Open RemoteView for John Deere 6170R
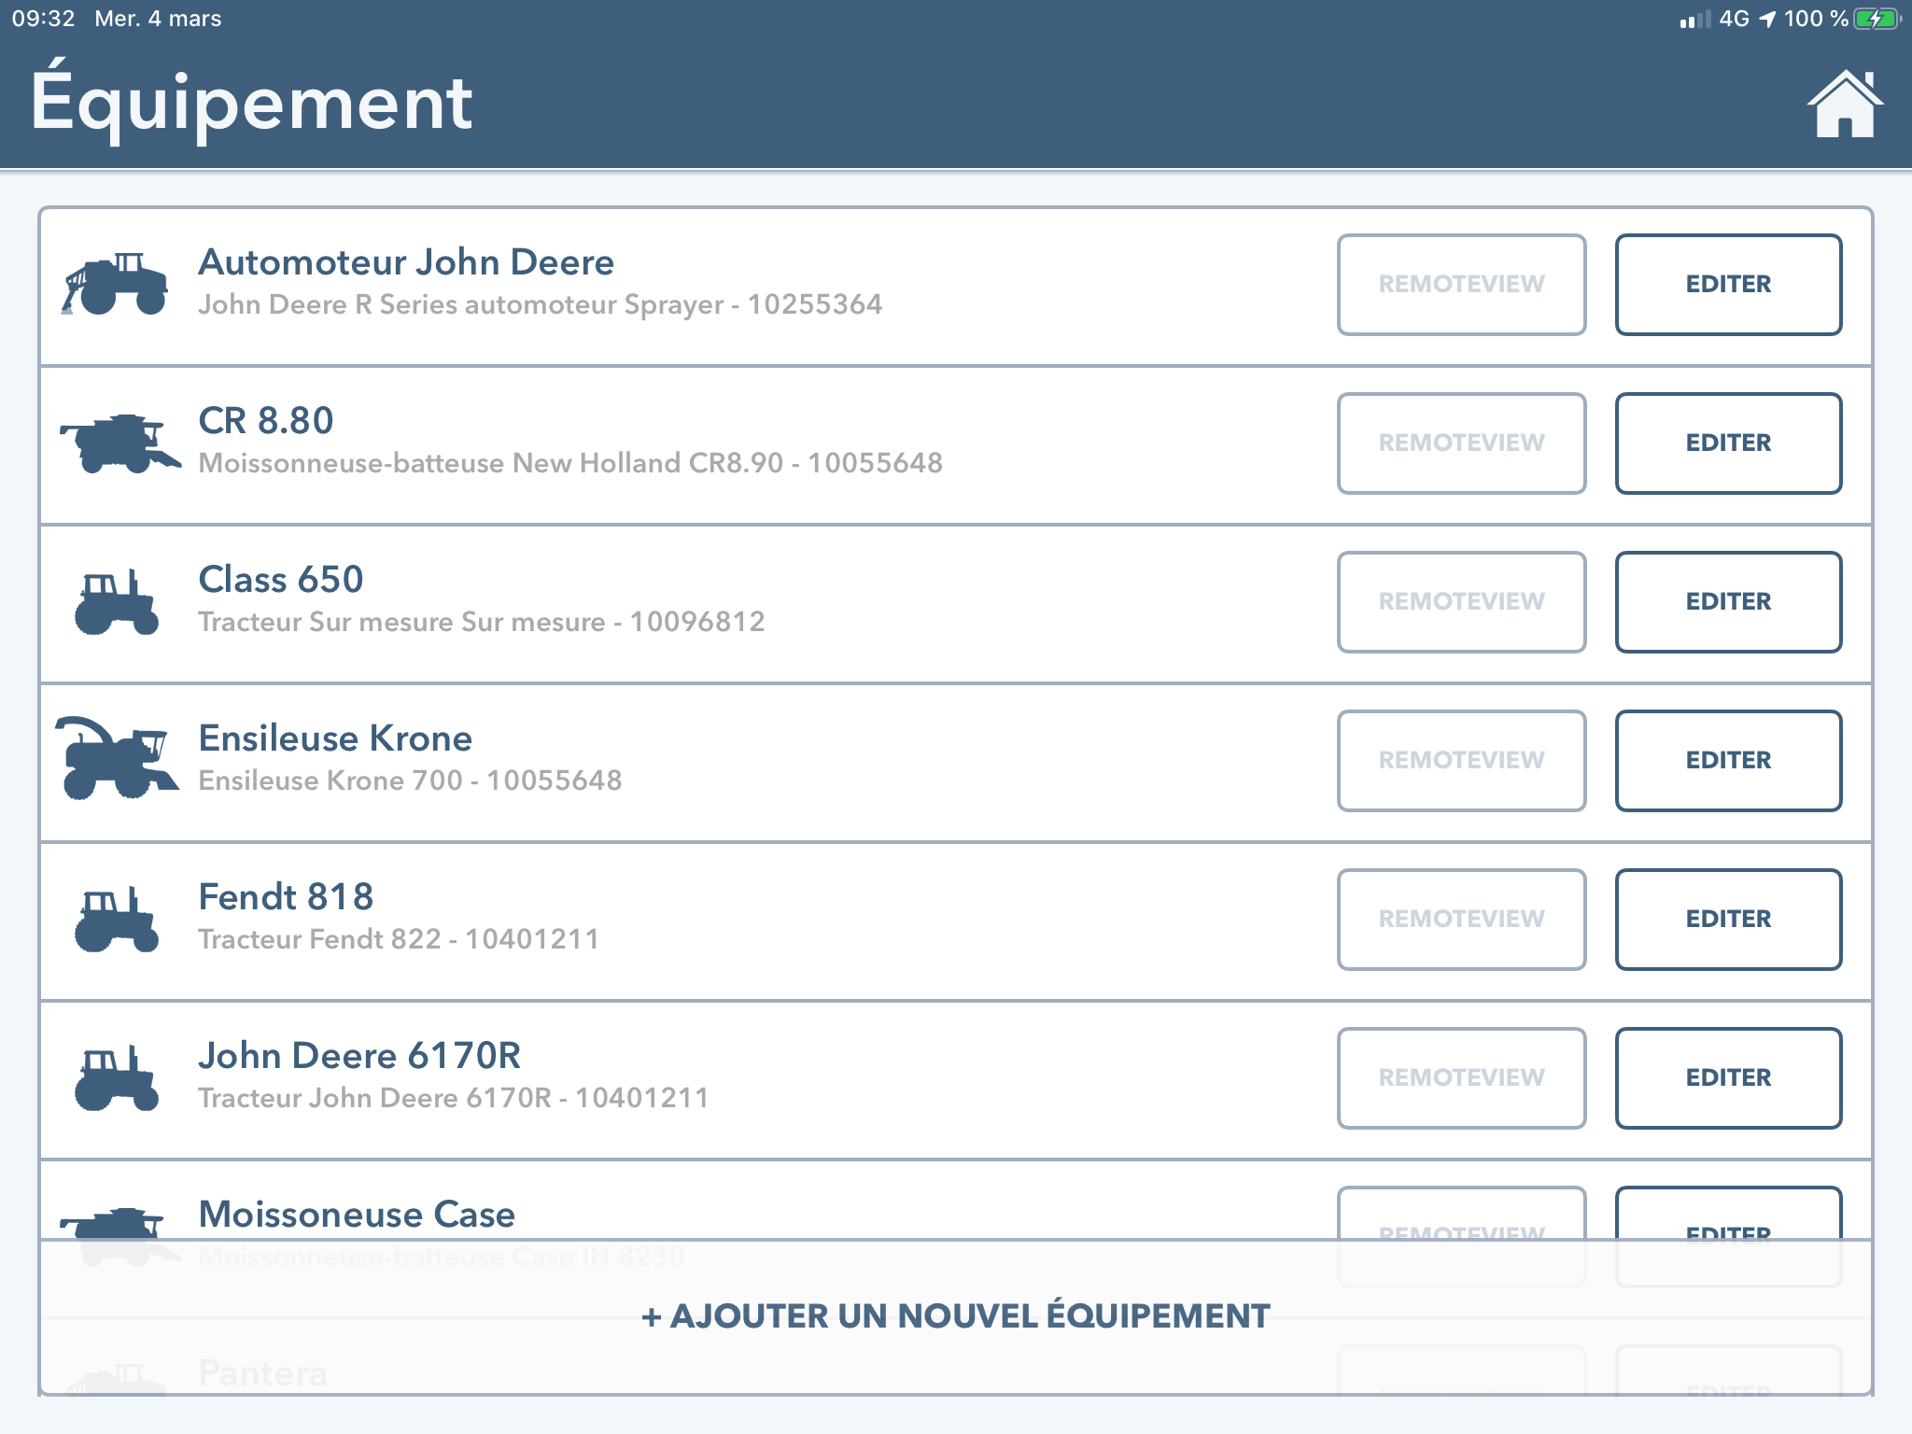Screen dimensions: 1912x1434 [1461, 1077]
